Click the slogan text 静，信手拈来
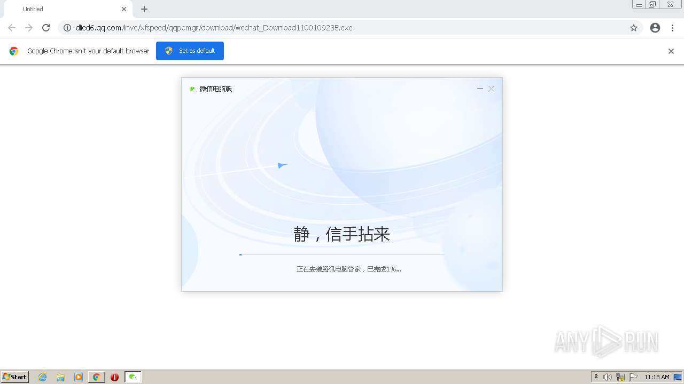 (x=342, y=234)
